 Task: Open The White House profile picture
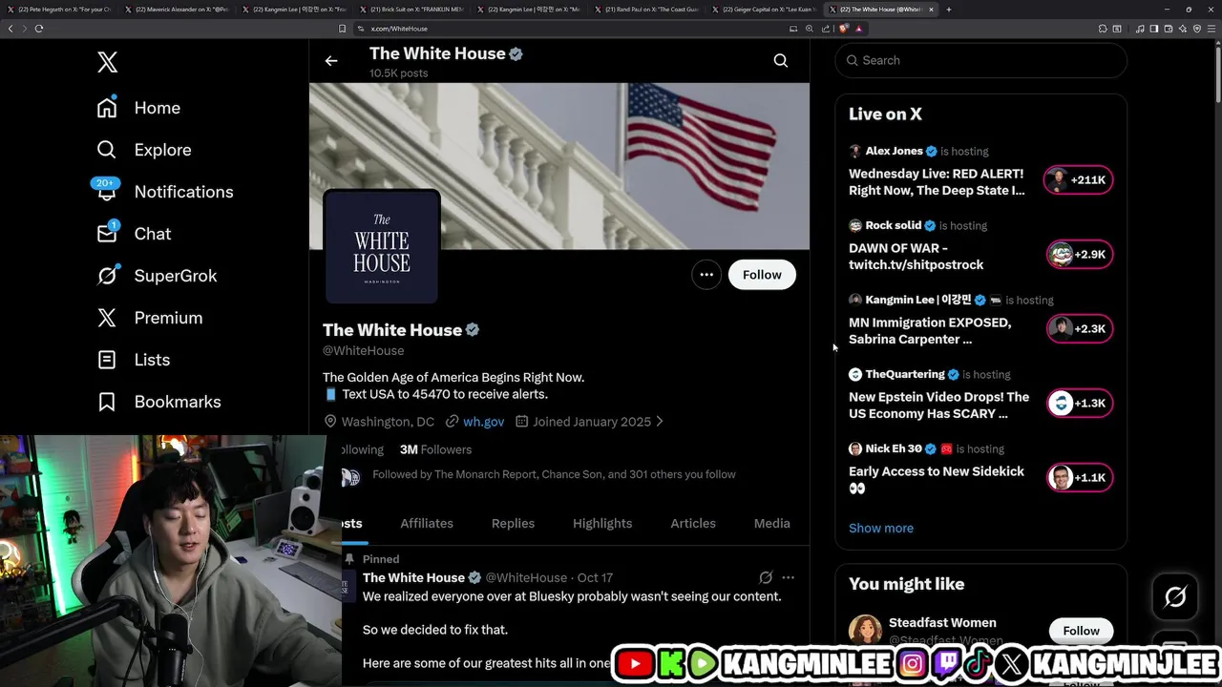(x=382, y=246)
